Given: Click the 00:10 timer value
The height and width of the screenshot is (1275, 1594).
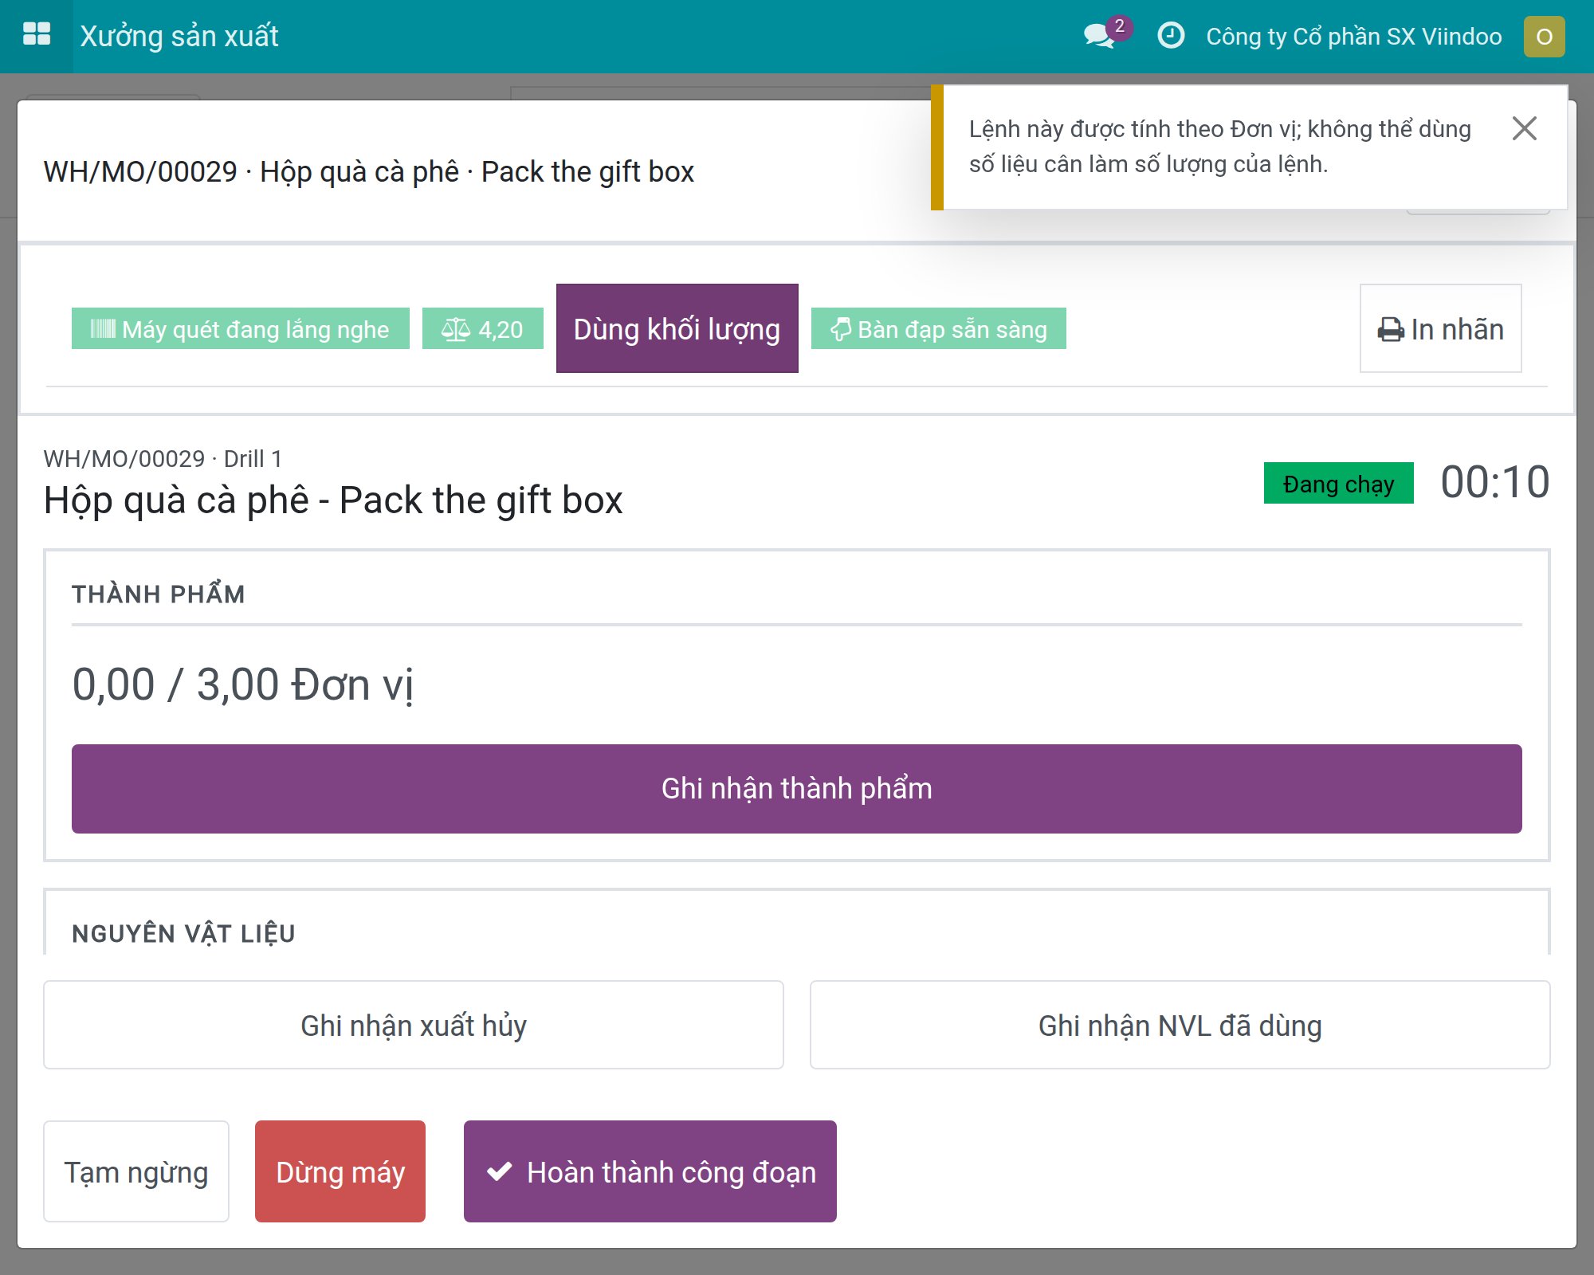Looking at the screenshot, I should (1495, 483).
